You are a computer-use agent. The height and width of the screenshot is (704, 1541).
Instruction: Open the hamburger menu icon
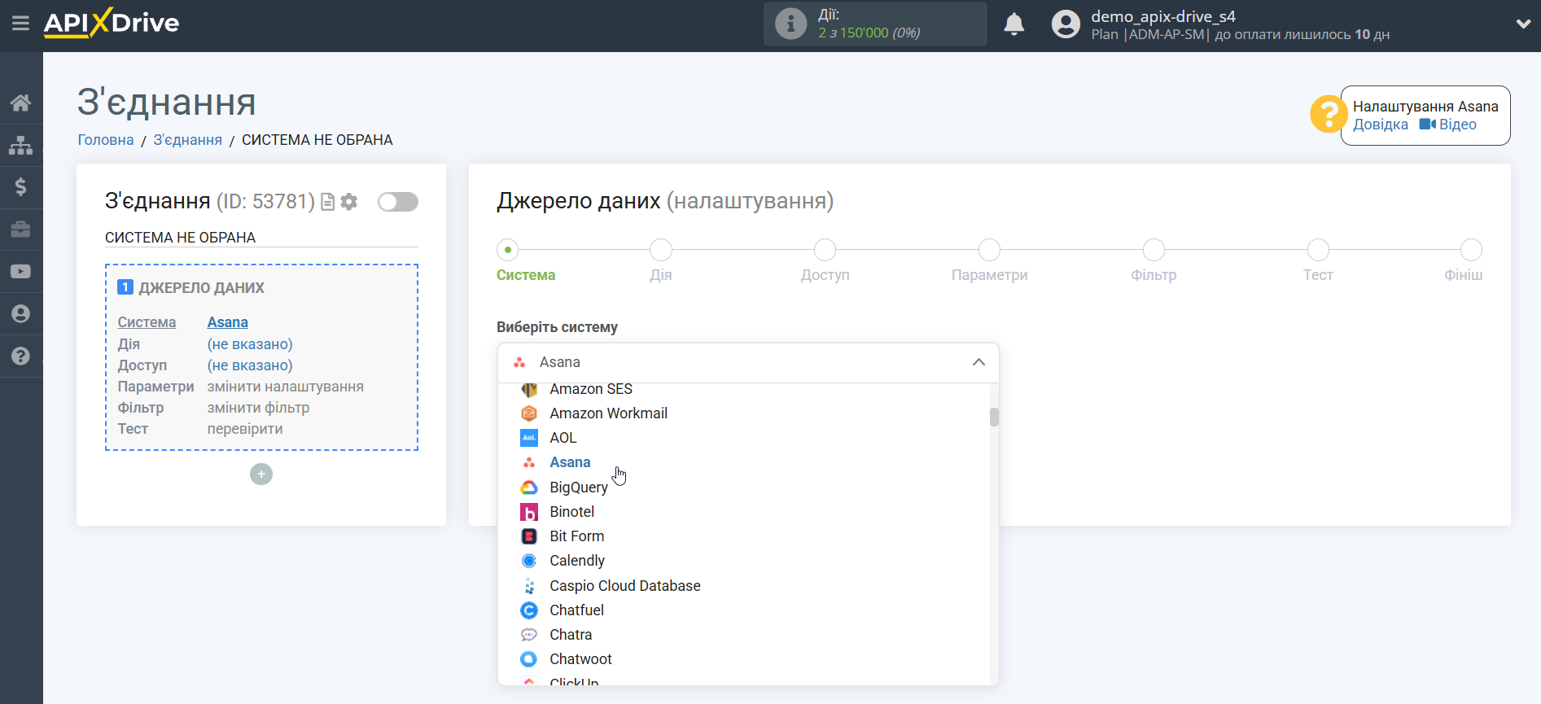[21, 23]
